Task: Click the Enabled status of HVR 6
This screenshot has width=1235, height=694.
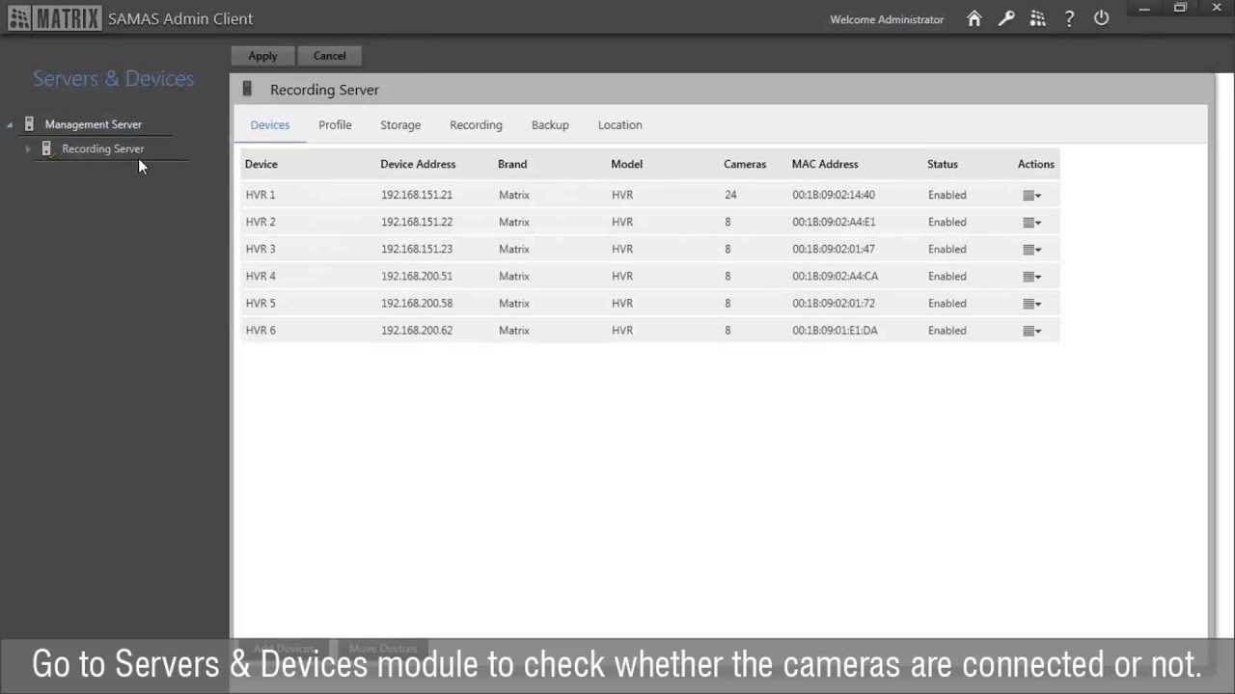Action: pos(947,330)
